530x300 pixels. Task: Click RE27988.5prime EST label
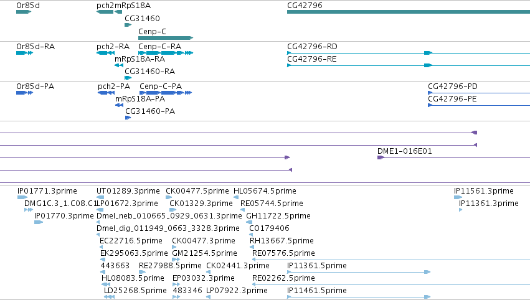(170, 266)
